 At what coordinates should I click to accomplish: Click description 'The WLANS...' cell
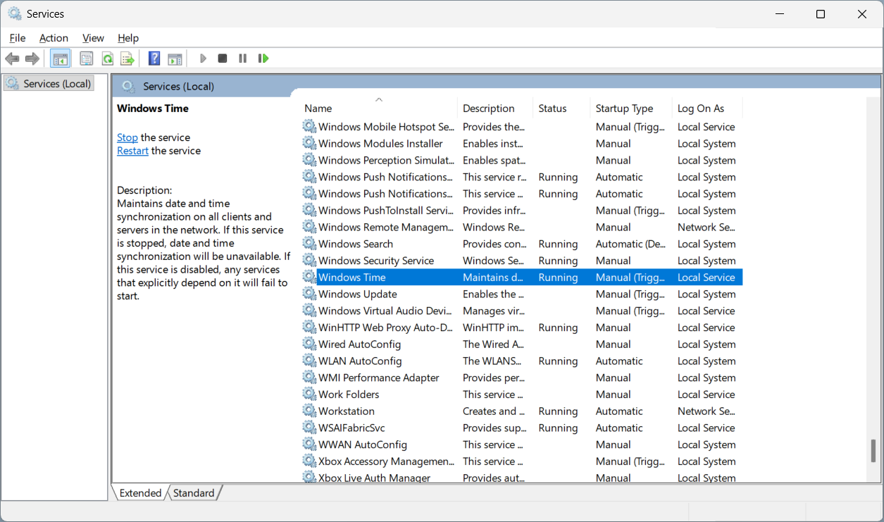[x=492, y=361]
